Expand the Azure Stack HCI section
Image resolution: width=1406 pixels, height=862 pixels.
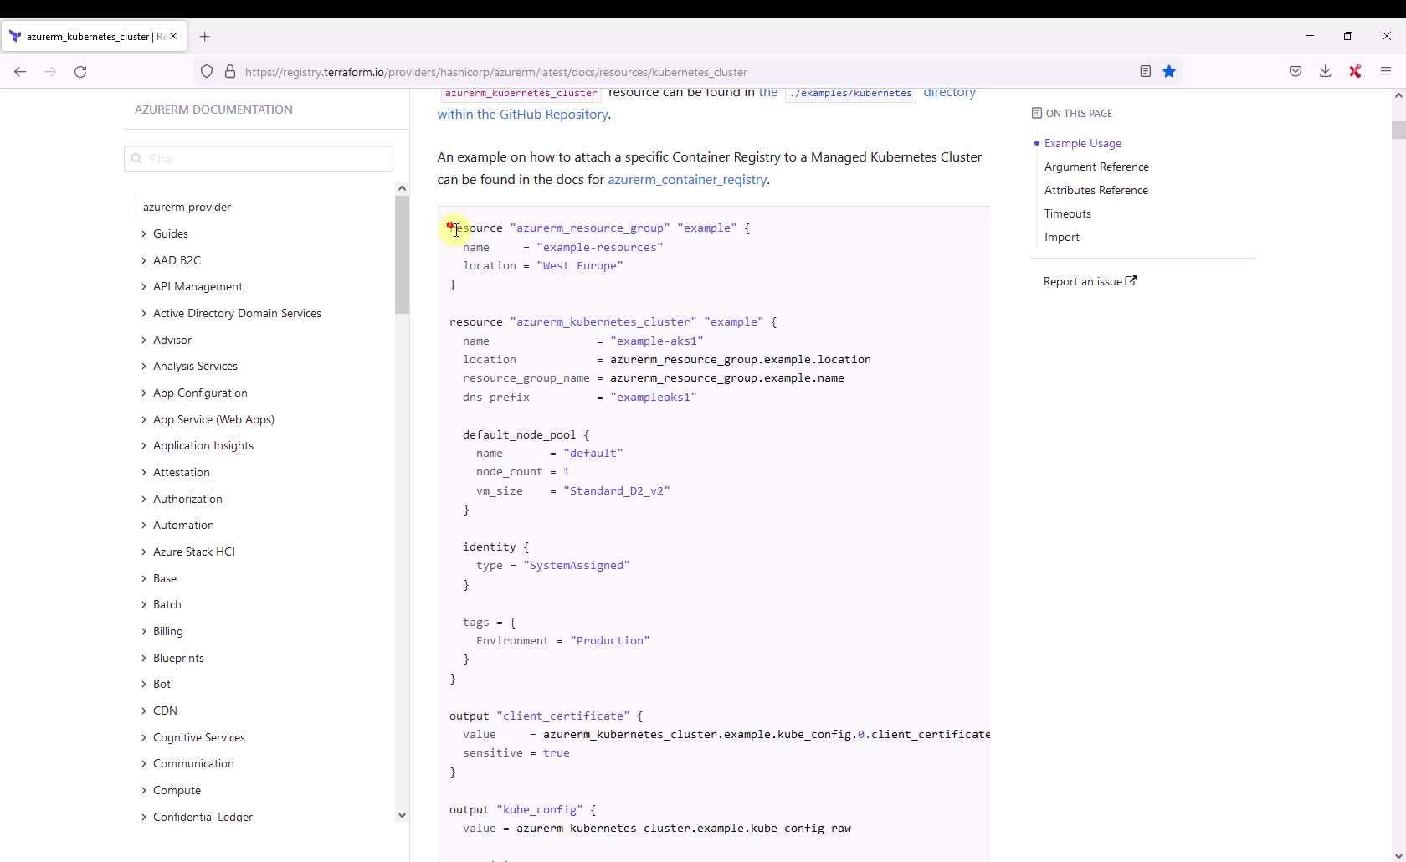coord(194,552)
